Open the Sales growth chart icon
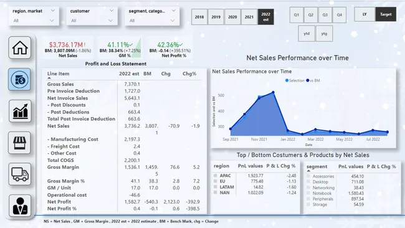The width and height of the screenshot is (405, 228). 20,111
